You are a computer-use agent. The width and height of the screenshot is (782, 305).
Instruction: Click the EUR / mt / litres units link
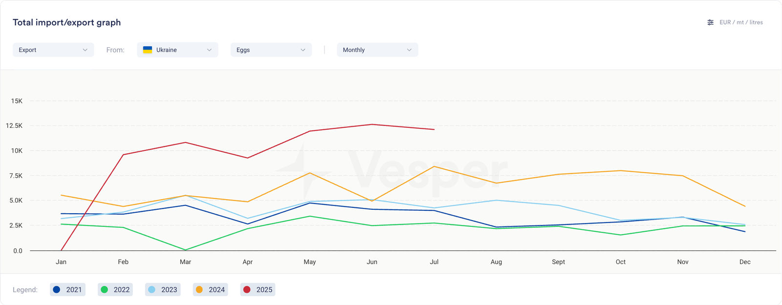[x=741, y=22]
